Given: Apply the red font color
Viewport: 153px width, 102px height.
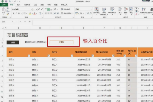Looking at the screenshot, I should click(x=34, y=14).
